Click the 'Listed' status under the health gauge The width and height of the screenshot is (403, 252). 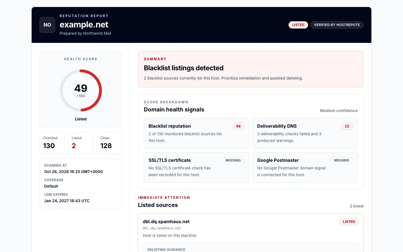click(81, 119)
